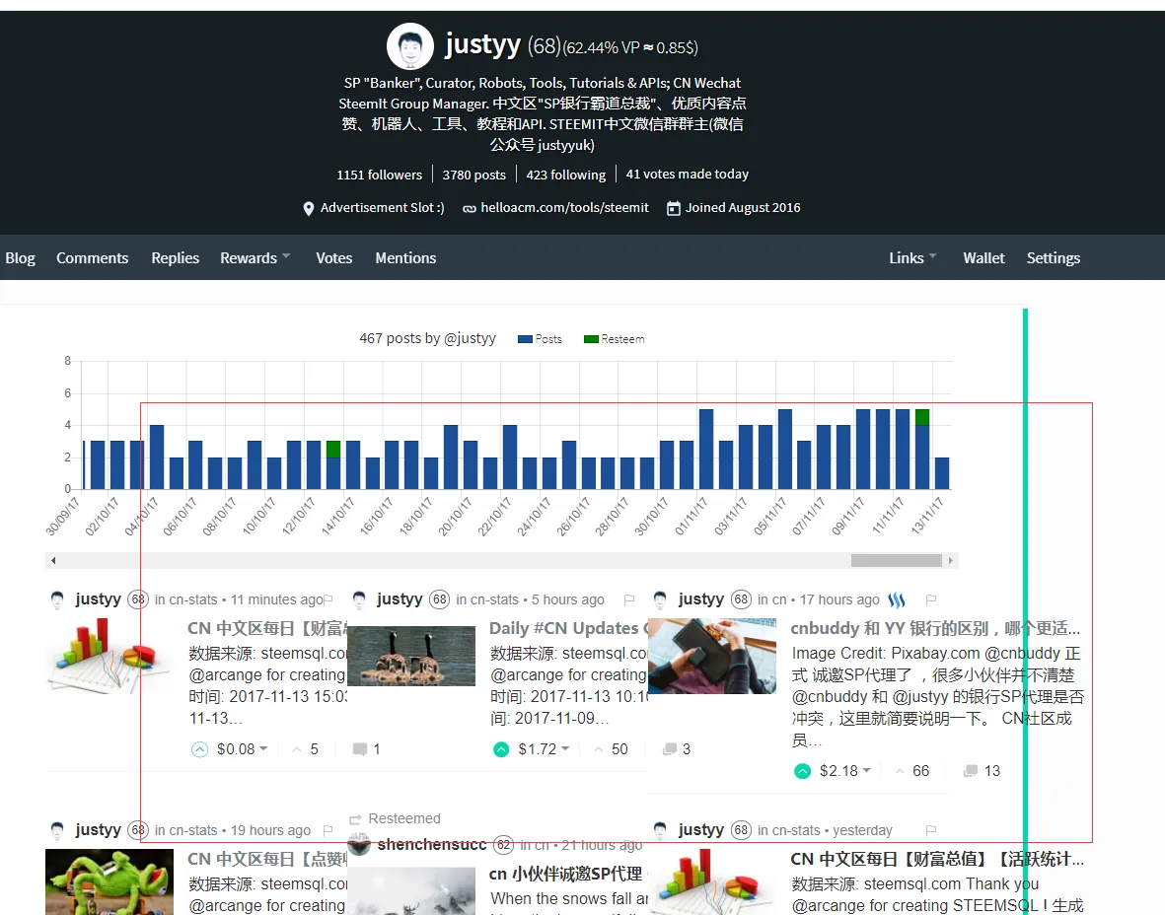The height and width of the screenshot is (915, 1165).
Task: Click the link chain icon beside helloacm.com
Action: [x=470, y=209]
